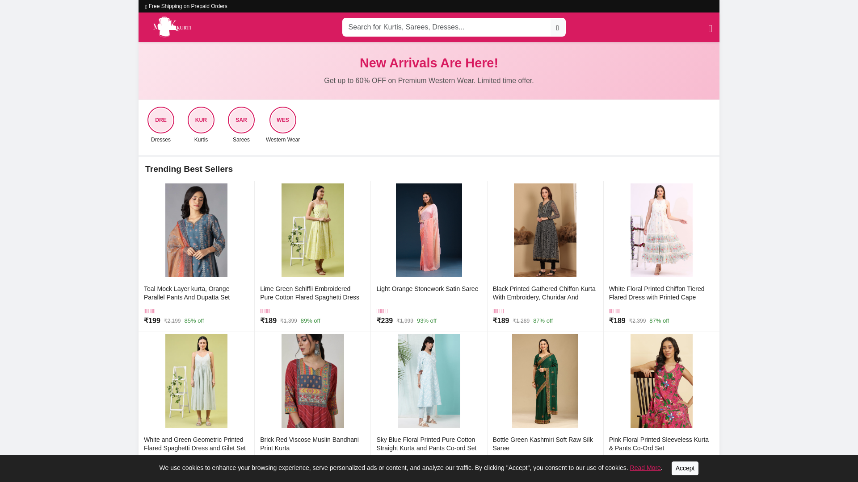The width and height of the screenshot is (858, 482).
Task: Click star rating of Light Orange Saree
Action: click(382, 311)
